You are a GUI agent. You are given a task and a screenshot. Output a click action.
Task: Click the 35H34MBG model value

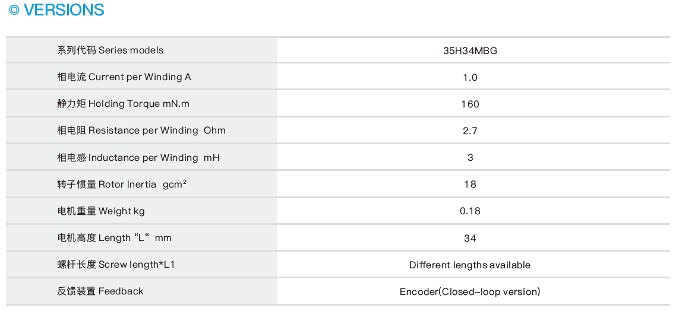(470, 50)
